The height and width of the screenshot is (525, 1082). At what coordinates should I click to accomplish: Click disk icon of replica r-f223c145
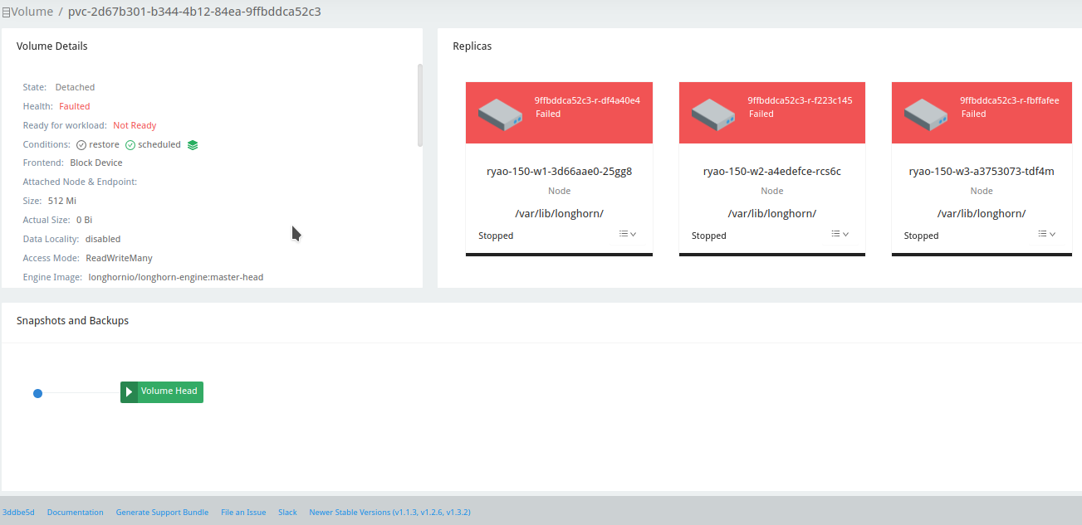pos(714,114)
